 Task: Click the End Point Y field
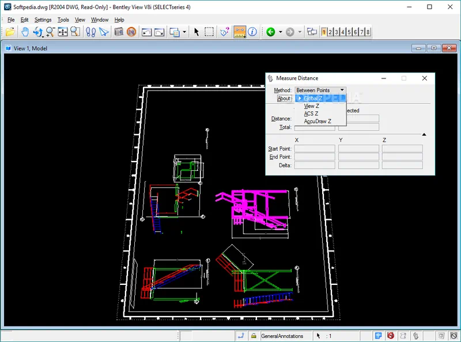358,156
